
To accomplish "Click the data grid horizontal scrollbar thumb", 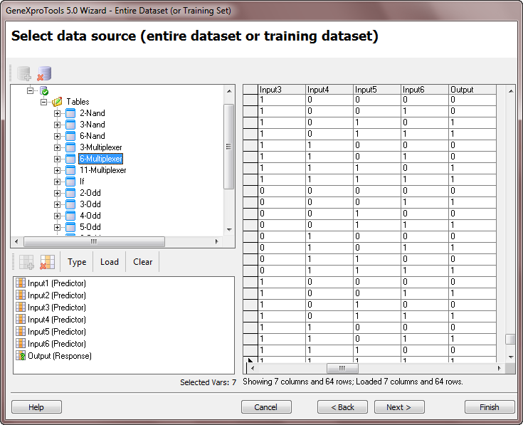I will (342, 369).
